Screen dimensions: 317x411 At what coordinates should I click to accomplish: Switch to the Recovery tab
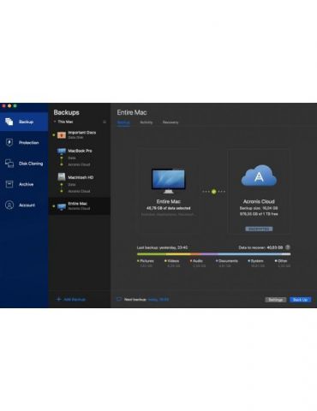[170, 122]
